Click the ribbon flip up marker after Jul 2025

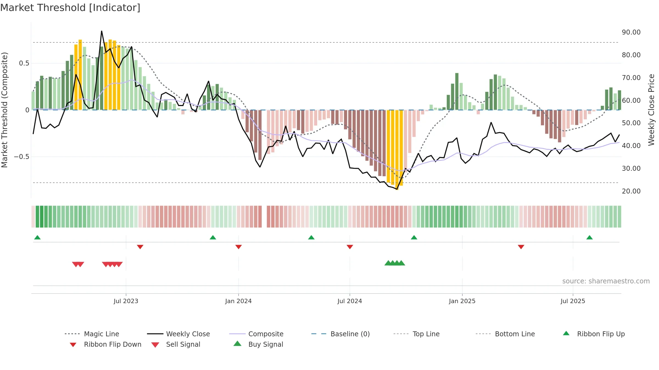(x=590, y=237)
